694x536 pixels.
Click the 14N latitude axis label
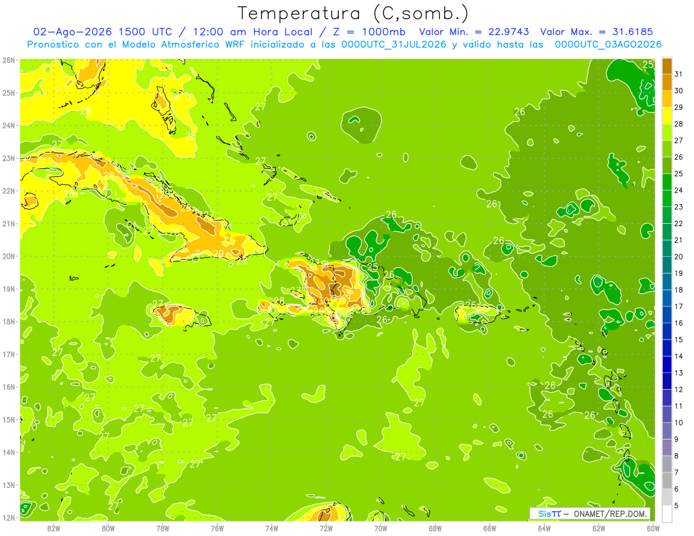(x=9, y=452)
